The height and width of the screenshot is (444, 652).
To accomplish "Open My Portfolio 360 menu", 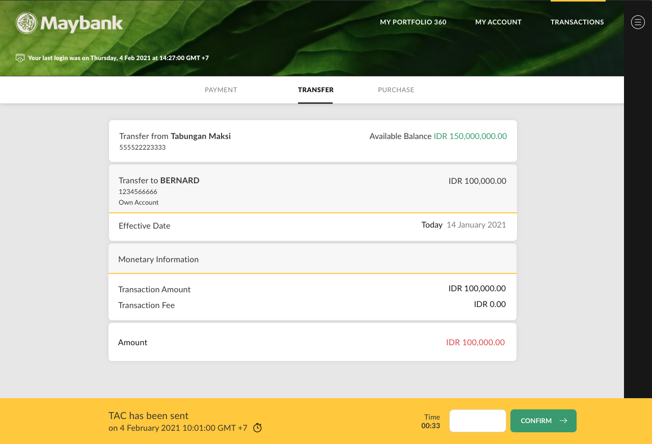I will [413, 22].
